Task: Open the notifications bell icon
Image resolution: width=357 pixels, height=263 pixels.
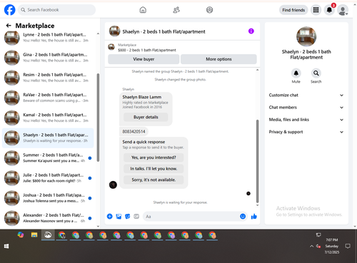Action: [329, 10]
